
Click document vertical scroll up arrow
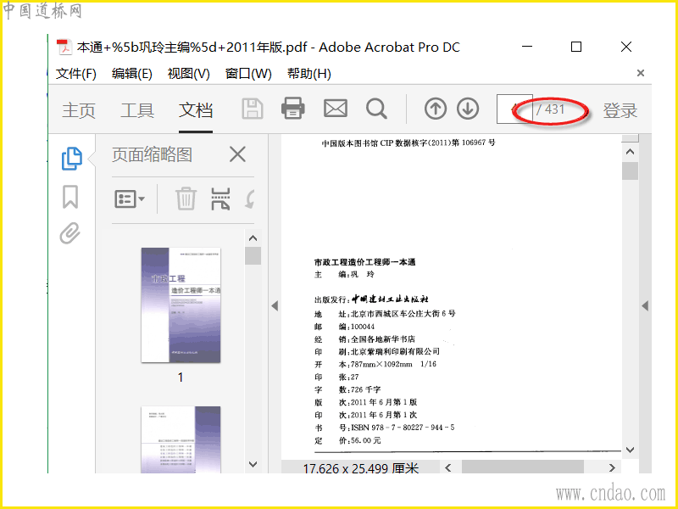(630, 152)
